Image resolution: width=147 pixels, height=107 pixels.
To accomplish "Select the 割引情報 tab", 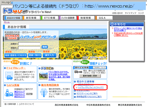I will pyautogui.click(x=31, y=18).
